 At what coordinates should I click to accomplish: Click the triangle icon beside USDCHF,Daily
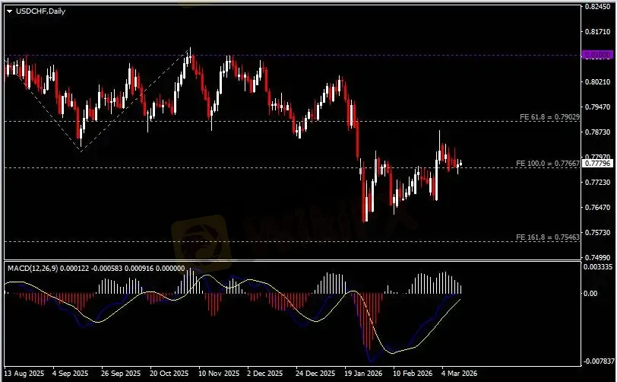pos(9,10)
